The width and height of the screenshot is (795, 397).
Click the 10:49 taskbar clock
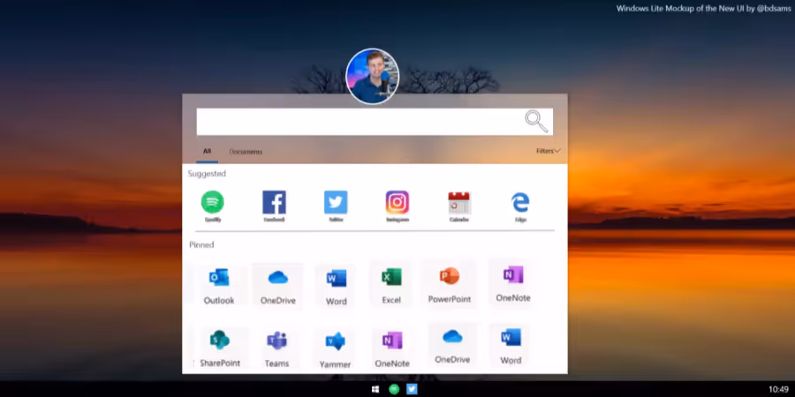point(779,389)
